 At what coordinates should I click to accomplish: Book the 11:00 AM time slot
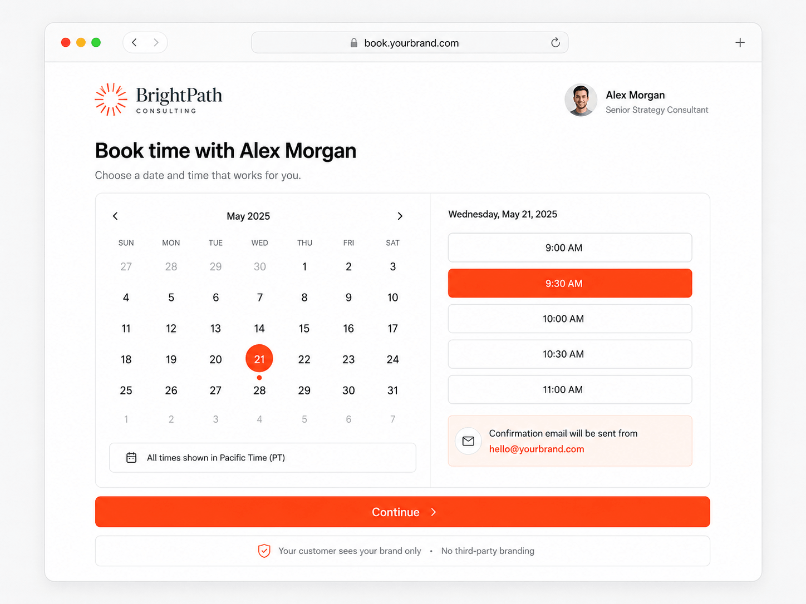click(x=570, y=390)
